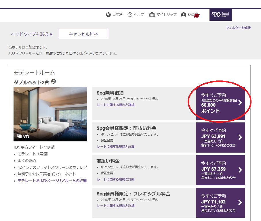
Task: Open the ヘルプ menu item
Action: 139,15
